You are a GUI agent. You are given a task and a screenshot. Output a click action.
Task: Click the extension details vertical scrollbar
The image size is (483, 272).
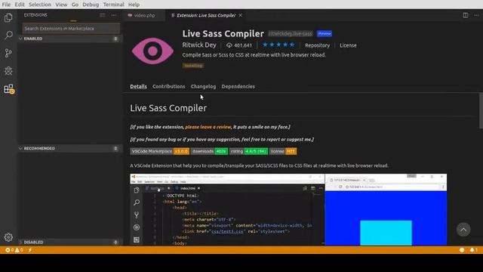(x=481, y=111)
